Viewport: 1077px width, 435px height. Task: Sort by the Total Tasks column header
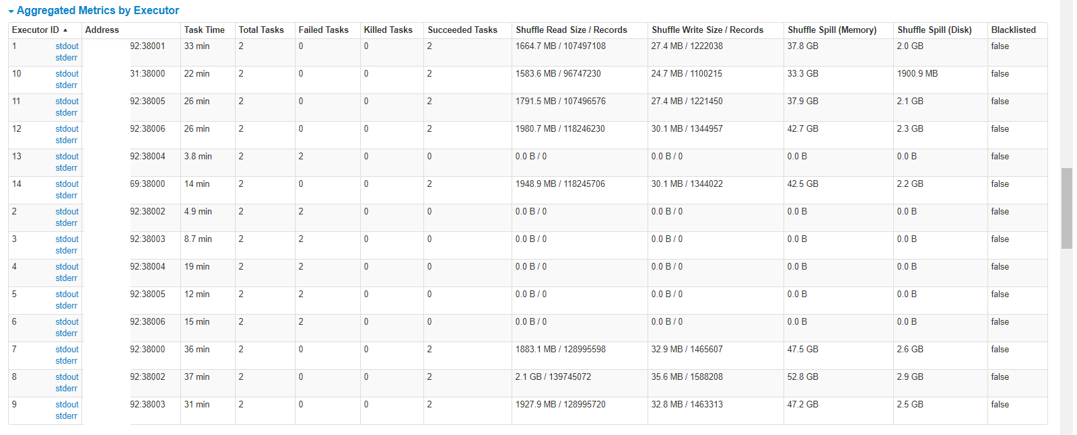pos(261,30)
